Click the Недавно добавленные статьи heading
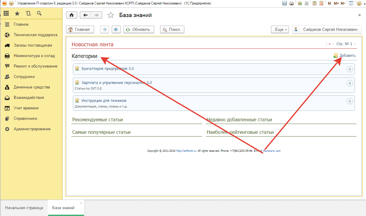This screenshot has height=216, width=366. click(x=239, y=120)
